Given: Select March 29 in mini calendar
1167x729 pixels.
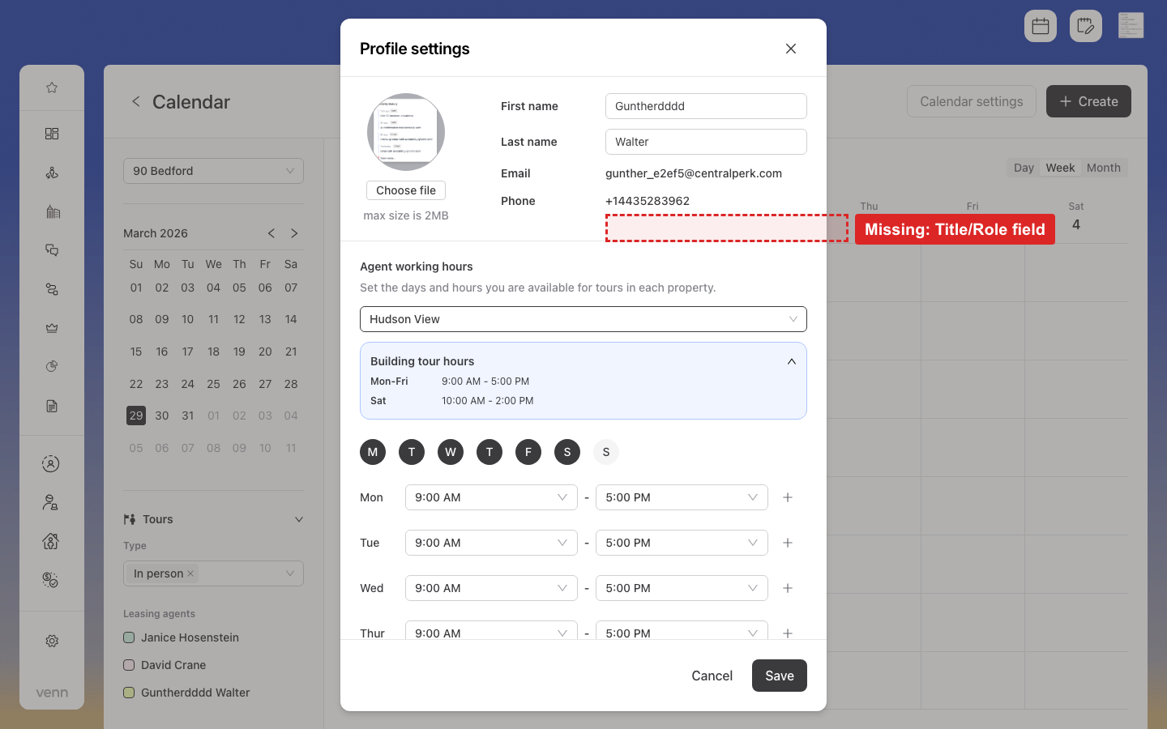Looking at the screenshot, I should click(136, 416).
